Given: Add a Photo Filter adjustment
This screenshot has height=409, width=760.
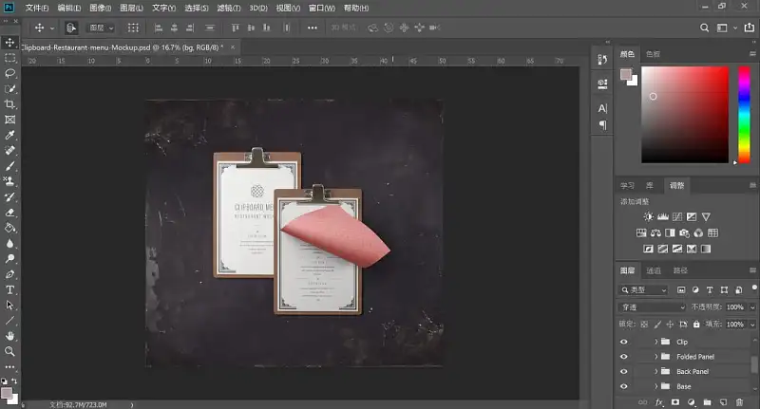Looking at the screenshot, I should (x=684, y=232).
